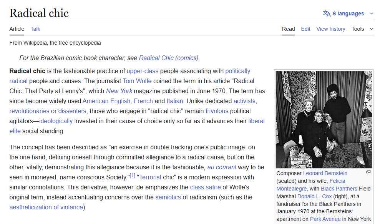The height and width of the screenshot is (224, 380).
Task: Open the Park Avenue link
Action: click(x=325, y=219)
